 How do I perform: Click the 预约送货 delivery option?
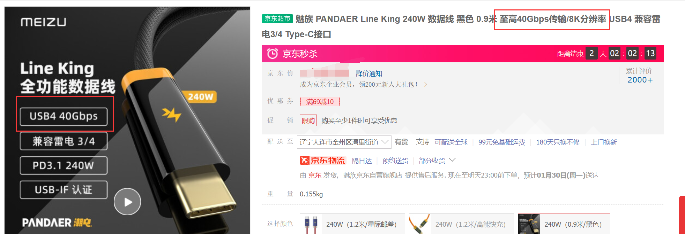coord(395,161)
